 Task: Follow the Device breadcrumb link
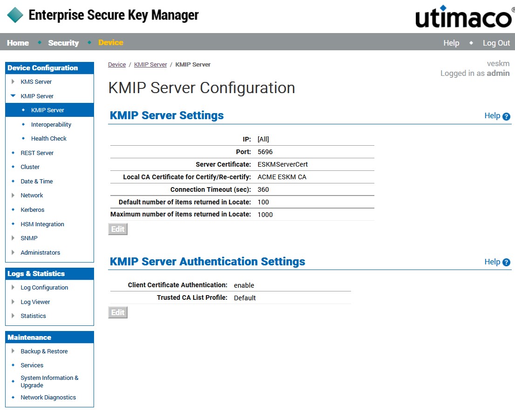click(117, 65)
